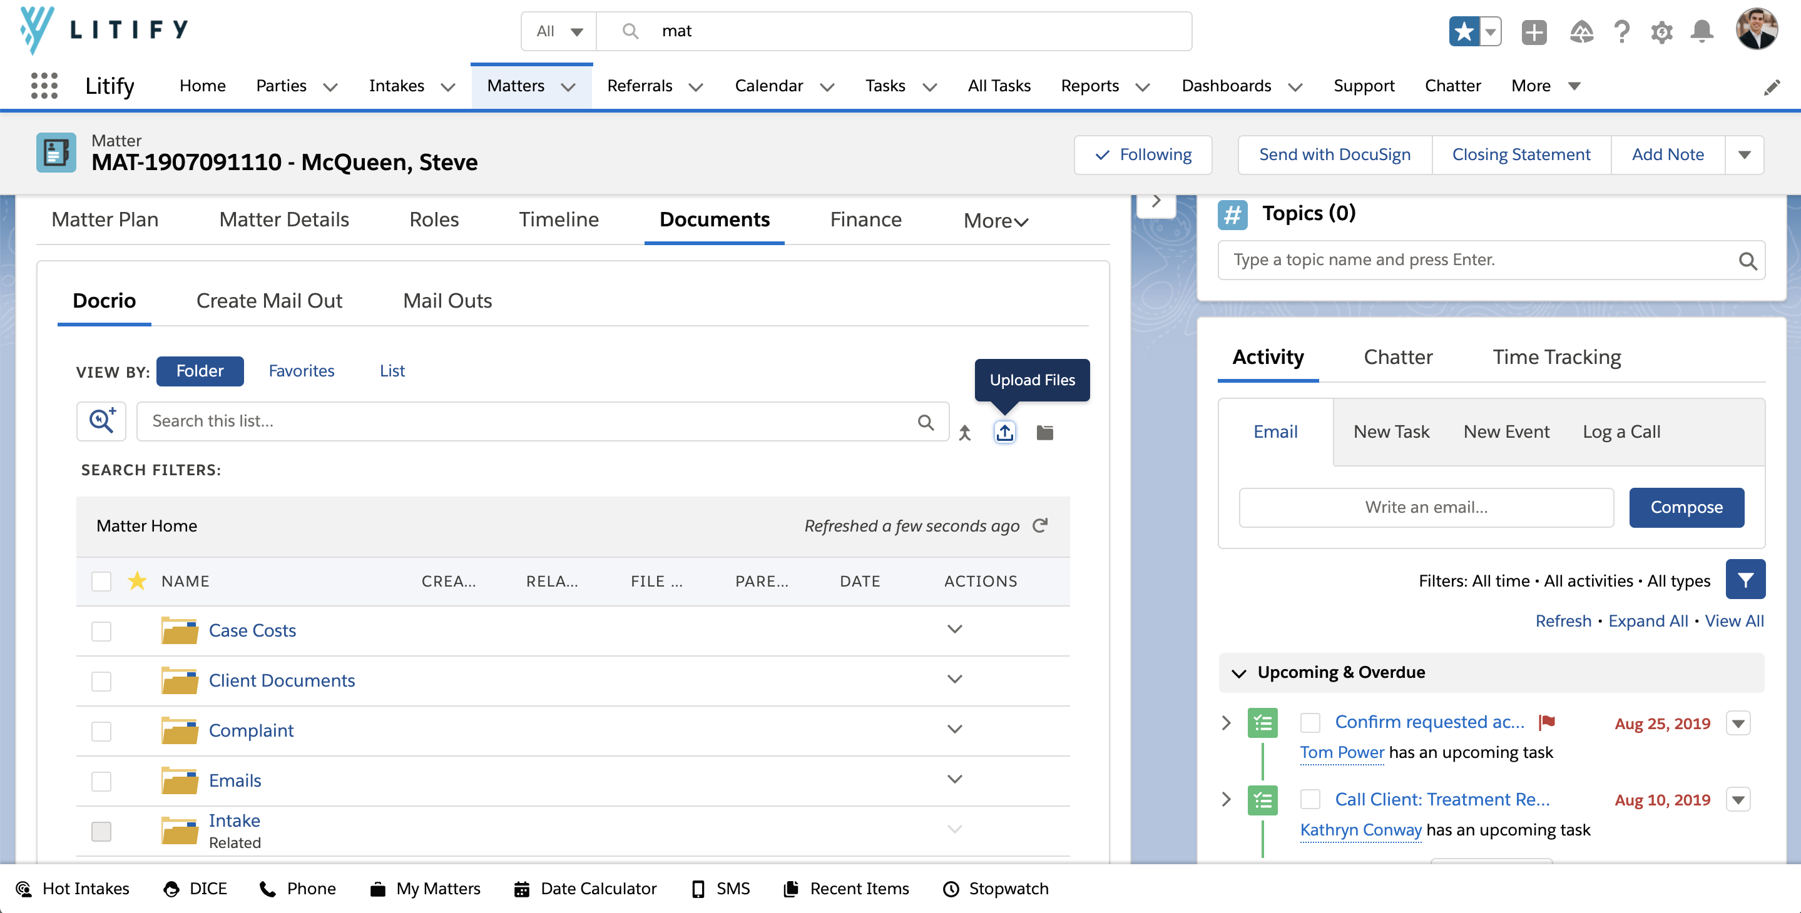Open the More actions dropdown next to Add Note
This screenshot has width=1801, height=913.
[1745, 154]
